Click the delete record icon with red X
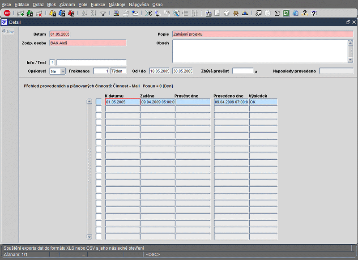The height and width of the screenshot is (260, 358). [x=39, y=13]
